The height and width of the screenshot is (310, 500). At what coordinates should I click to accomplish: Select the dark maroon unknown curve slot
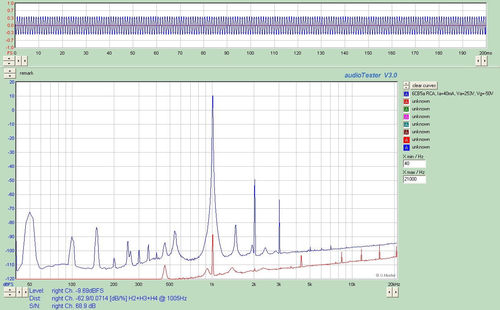[x=406, y=132]
